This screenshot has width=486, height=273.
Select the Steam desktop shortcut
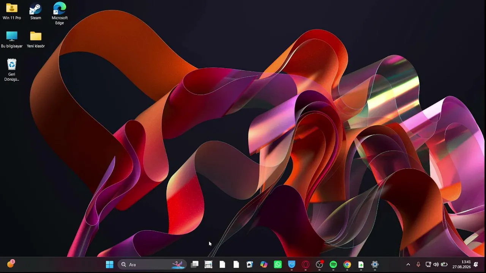[36, 11]
